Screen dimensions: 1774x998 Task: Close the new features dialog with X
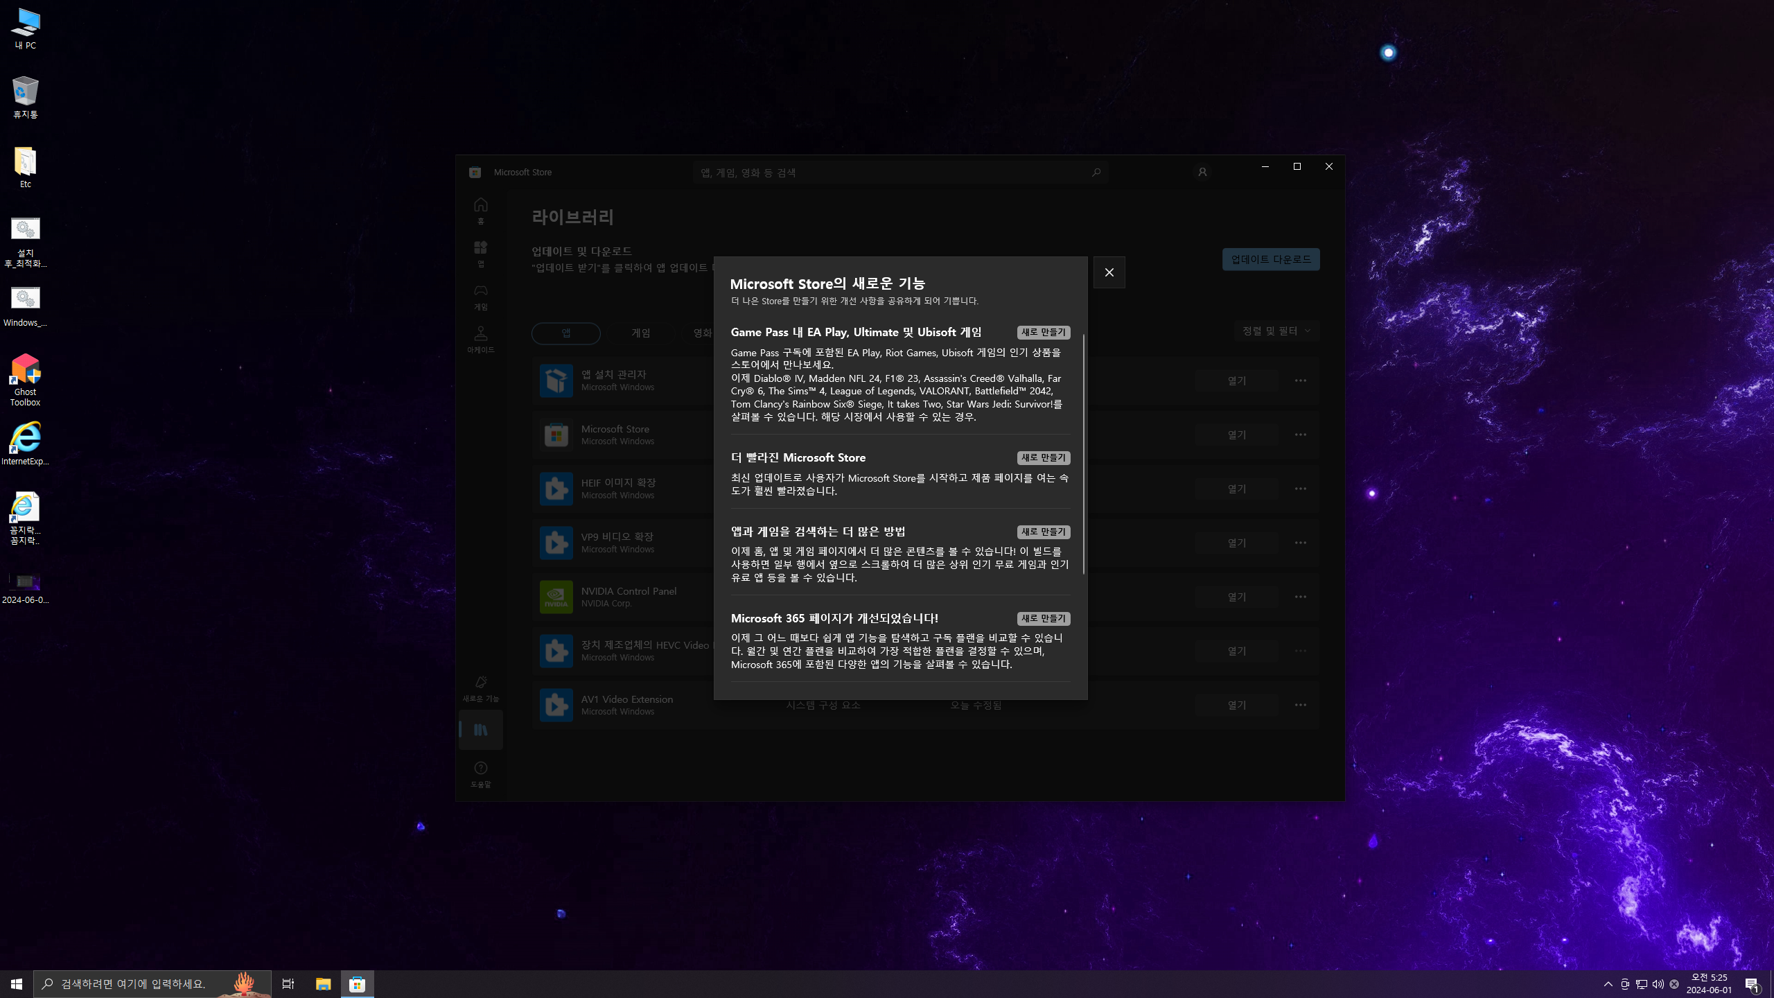coord(1109,272)
